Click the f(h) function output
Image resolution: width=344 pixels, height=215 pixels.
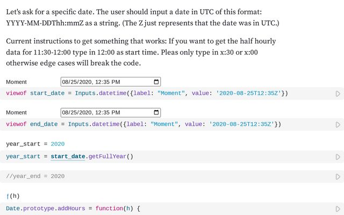(13, 196)
